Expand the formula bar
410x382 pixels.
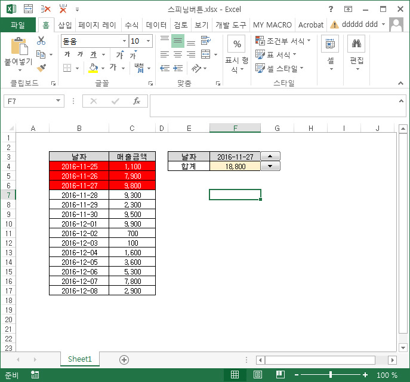401,101
